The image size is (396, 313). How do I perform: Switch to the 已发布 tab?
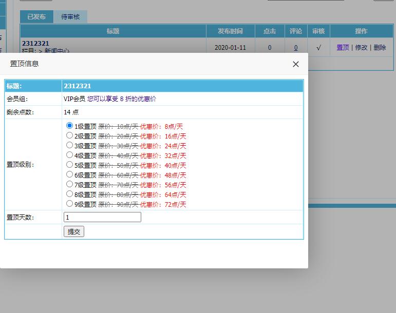pyautogui.click(x=36, y=17)
